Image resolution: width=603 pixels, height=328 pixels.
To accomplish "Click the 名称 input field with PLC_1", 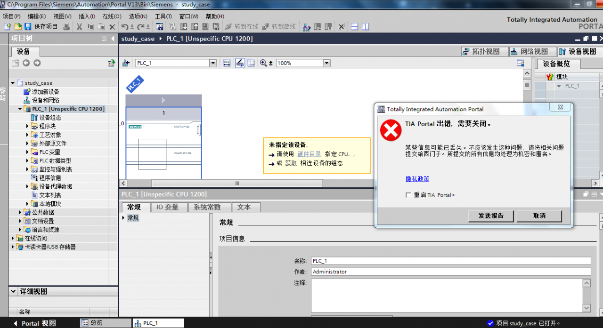I will 451,261.
